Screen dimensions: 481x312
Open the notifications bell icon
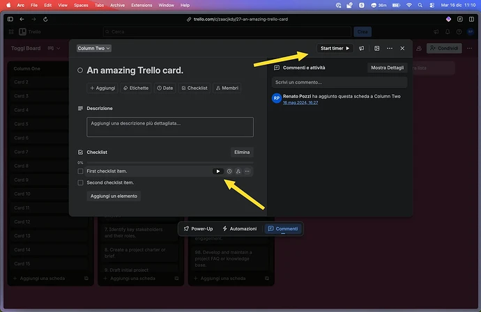pos(448,32)
